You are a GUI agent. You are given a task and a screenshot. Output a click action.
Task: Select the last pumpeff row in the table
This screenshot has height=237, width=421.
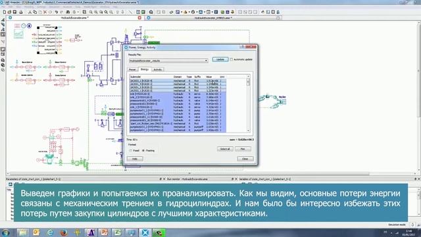point(178,130)
